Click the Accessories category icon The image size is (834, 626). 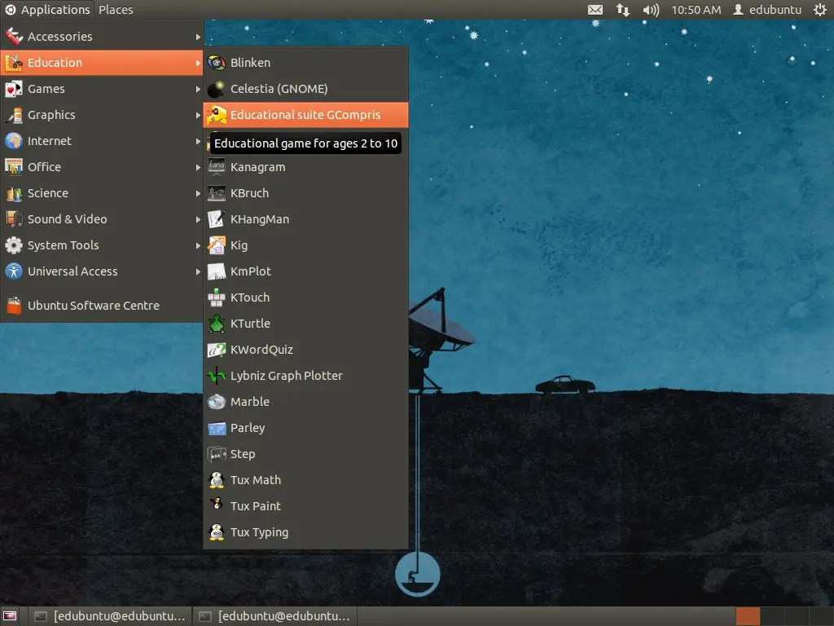coord(14,37)
